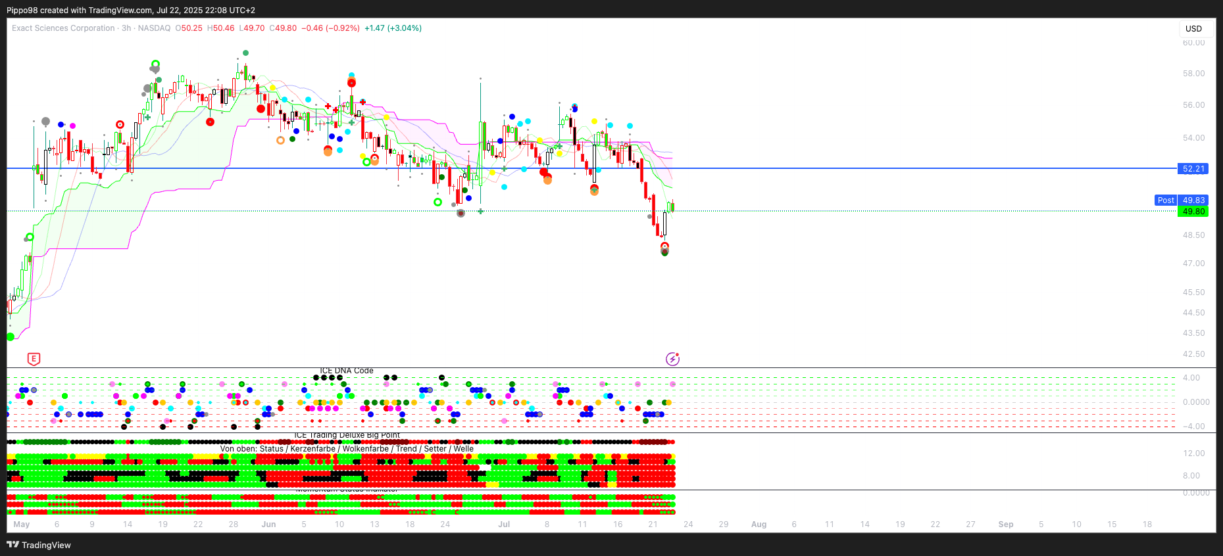This screenshot has height=556, width=1223.
Task: Select the green dot above the May peak
Action: coord(245,53)
